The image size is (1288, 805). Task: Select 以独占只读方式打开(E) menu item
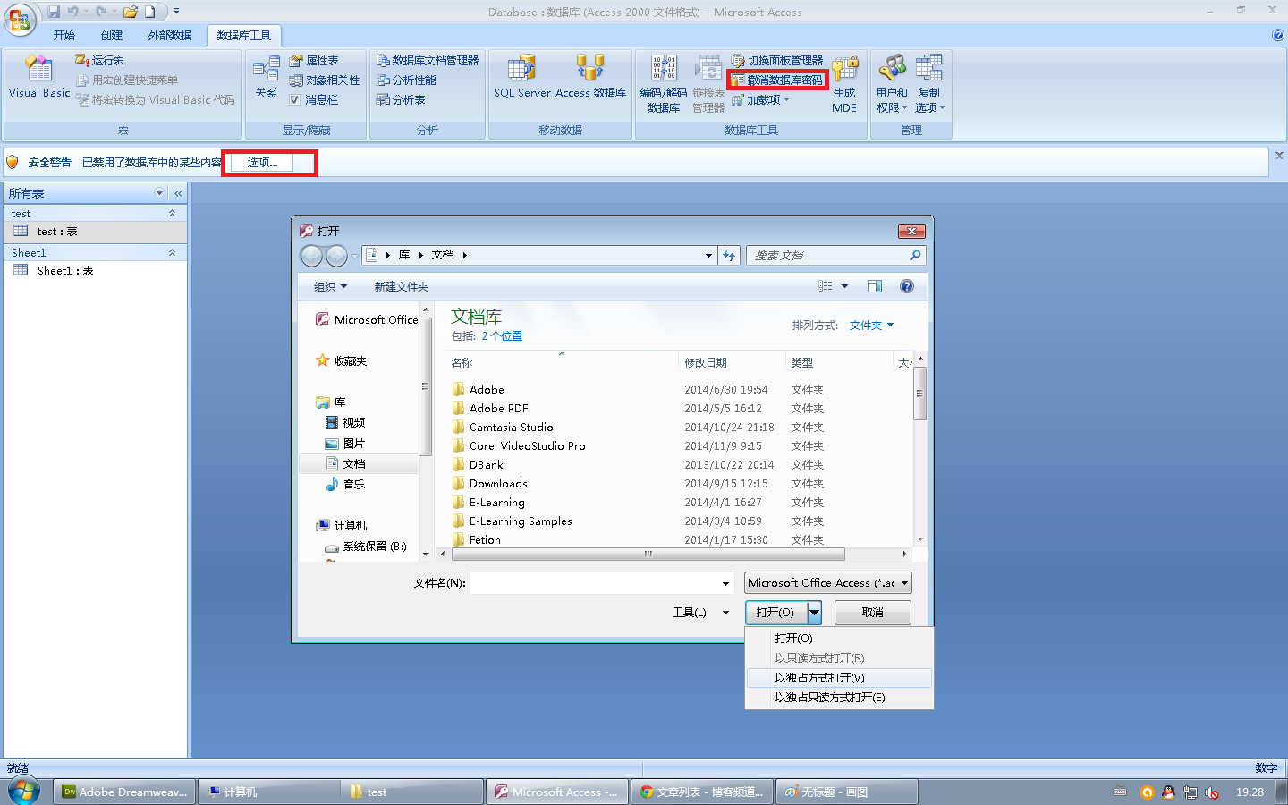pos(839,698)
